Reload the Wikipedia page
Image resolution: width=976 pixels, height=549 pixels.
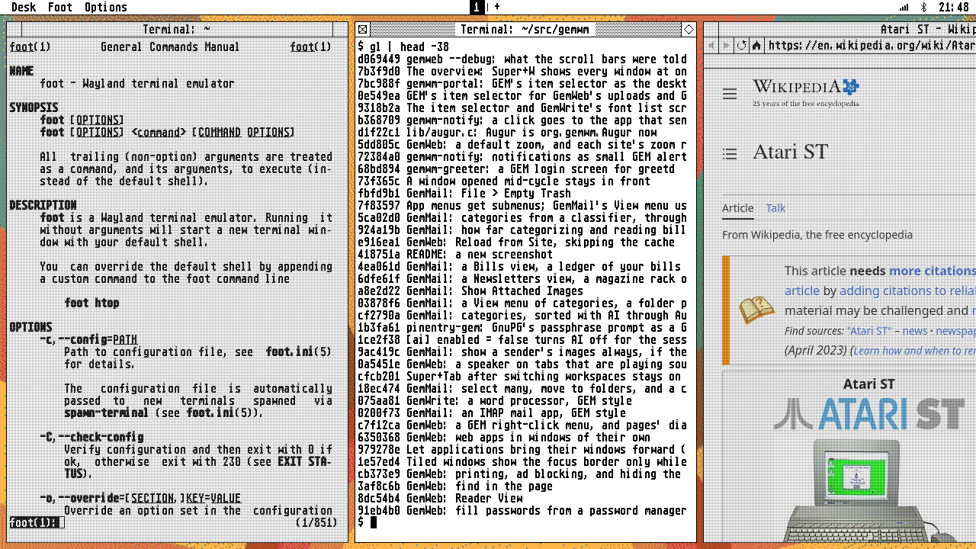(x=742, y=46)
